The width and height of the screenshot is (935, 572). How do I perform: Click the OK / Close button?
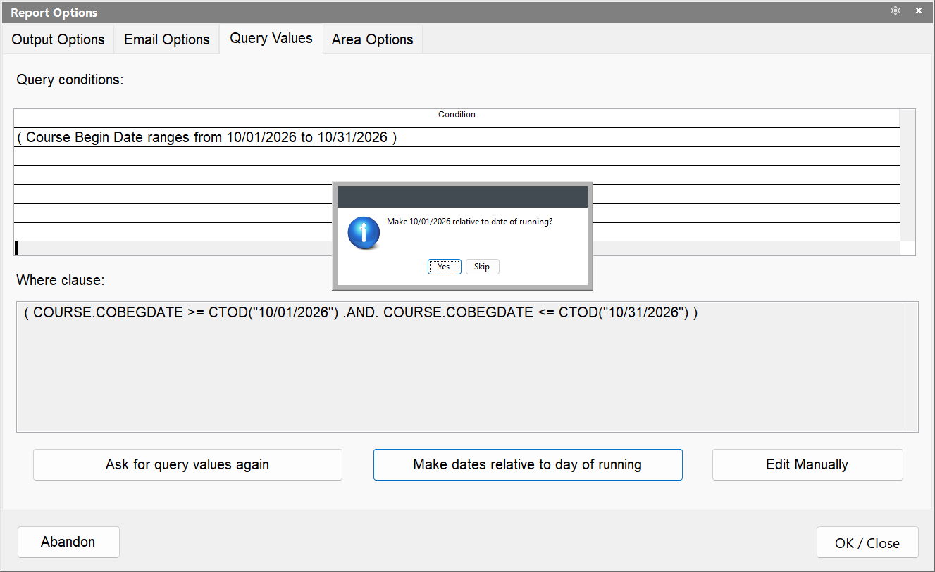point(867,542)
